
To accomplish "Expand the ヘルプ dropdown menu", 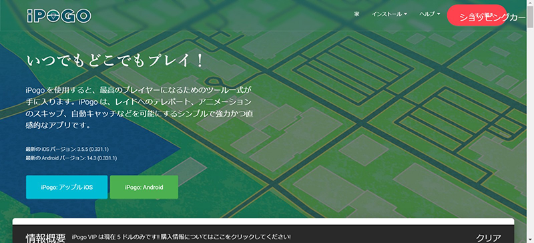I will click(430, 14).
